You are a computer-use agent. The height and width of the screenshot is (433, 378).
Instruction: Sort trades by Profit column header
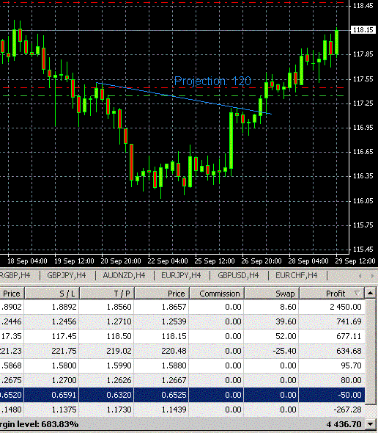[332, 294]
